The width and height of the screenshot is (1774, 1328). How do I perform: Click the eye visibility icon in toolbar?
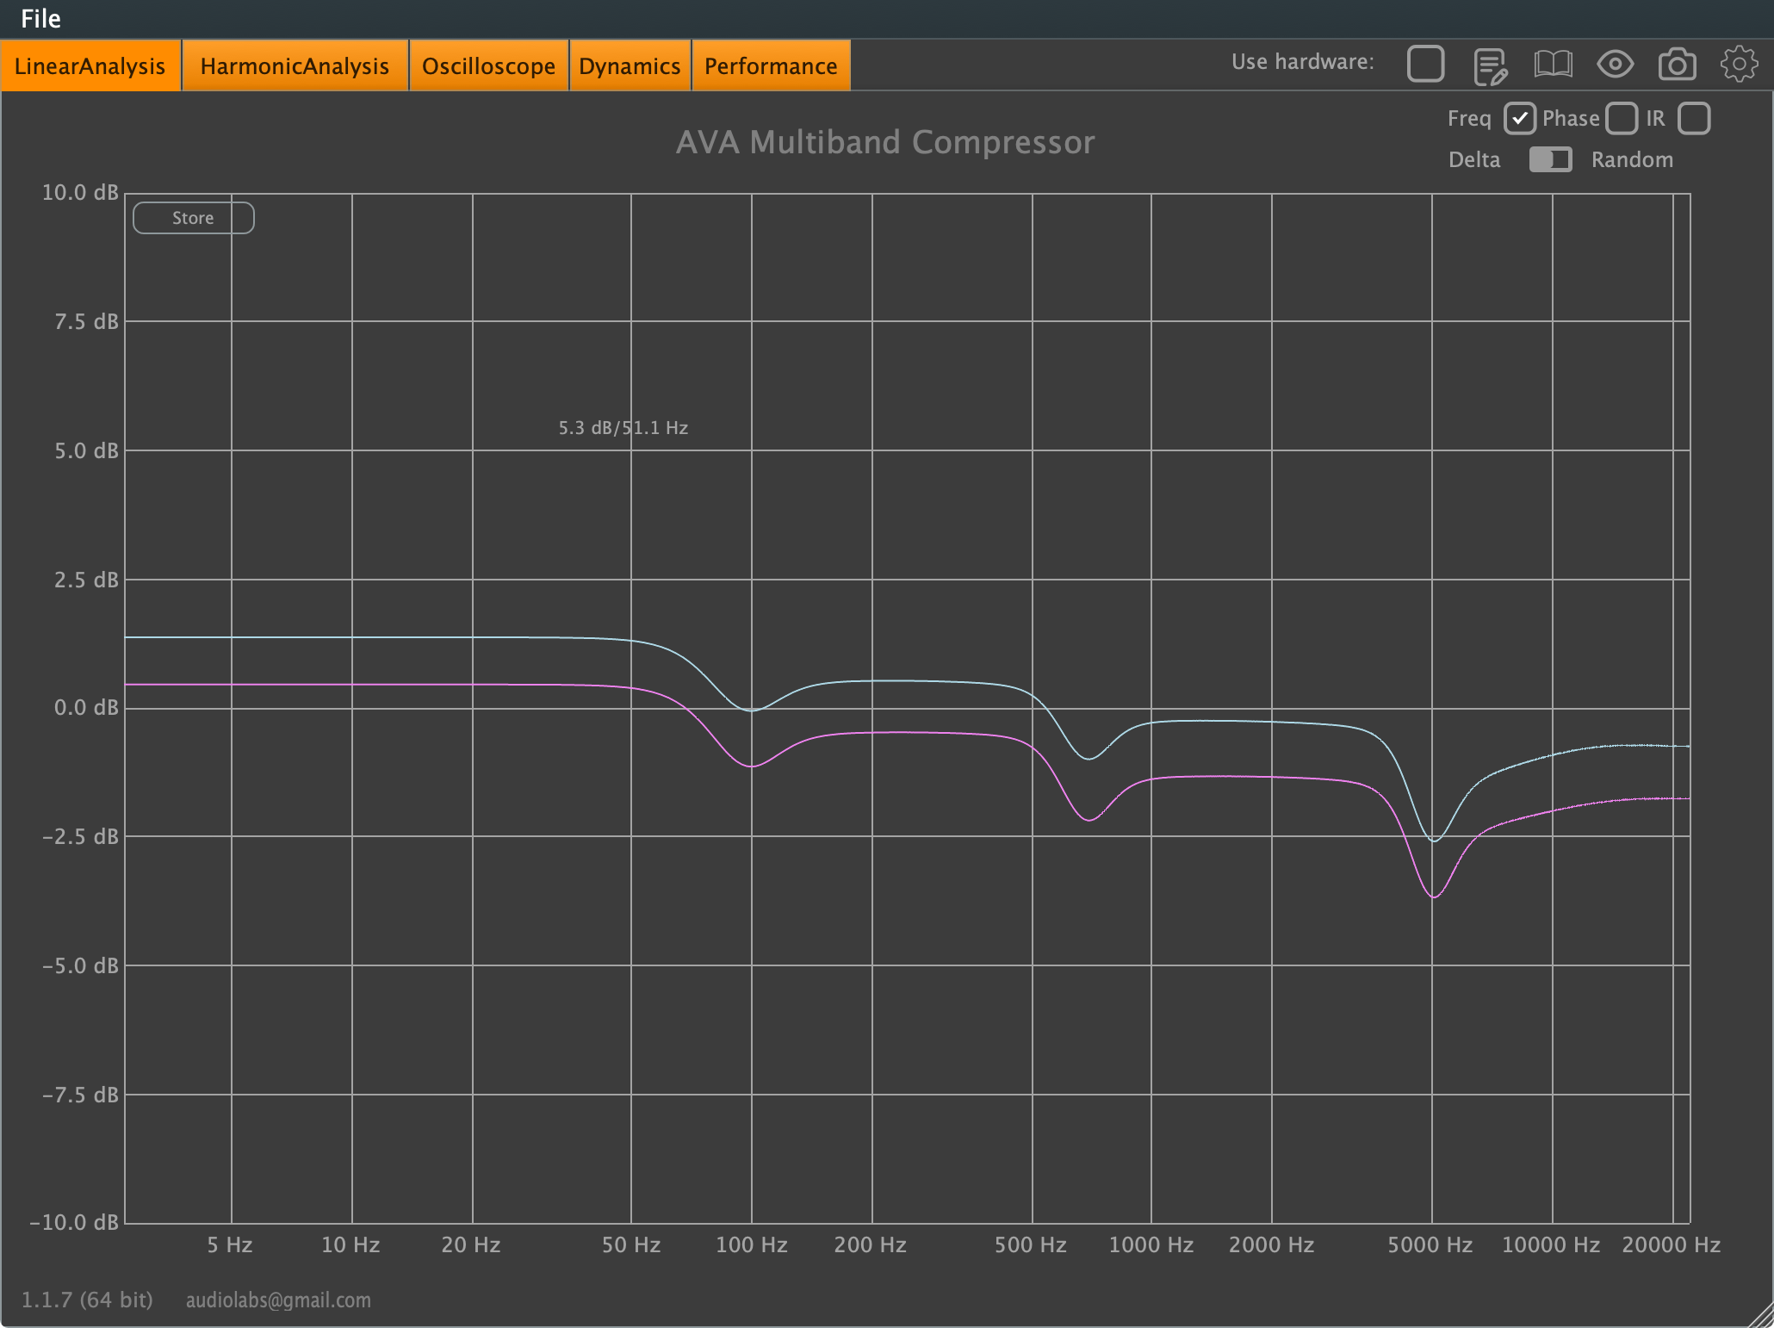click(1616, 64)
